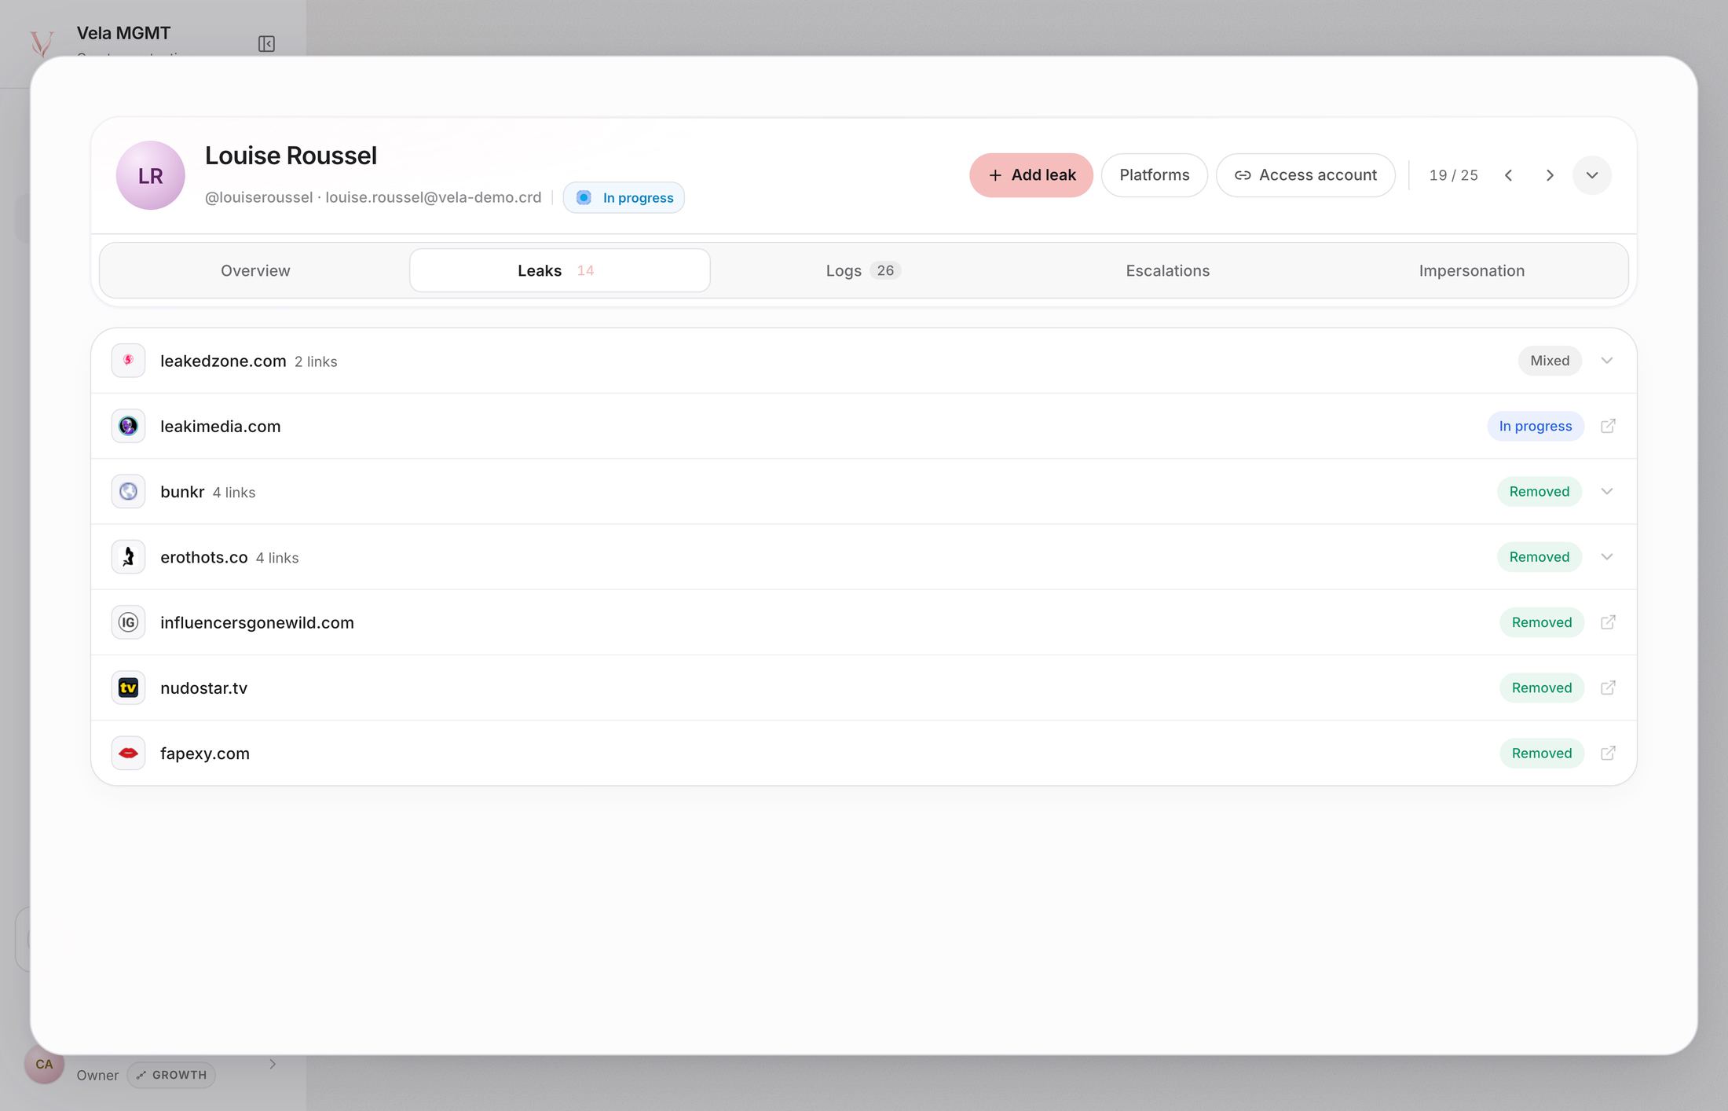
Task: Open fapexy.com external link icon
Action: [1608, 753]
